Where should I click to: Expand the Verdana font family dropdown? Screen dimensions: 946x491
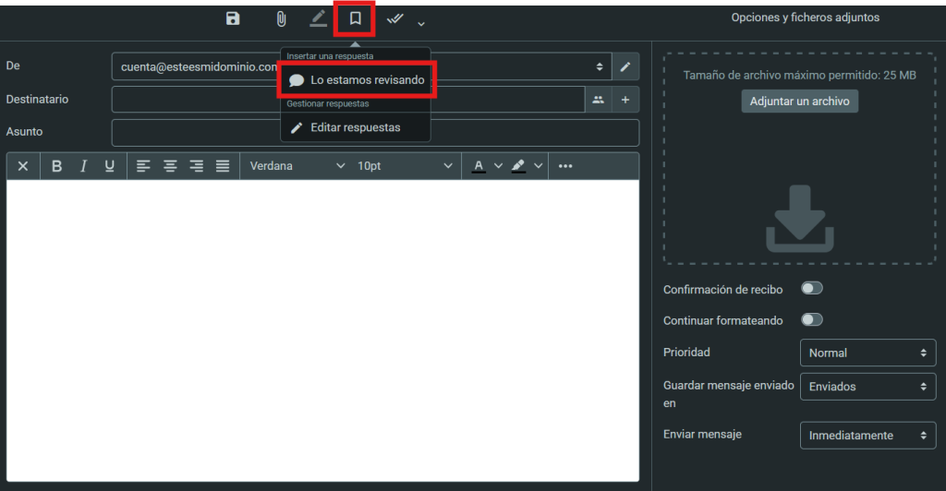click(x=296, y=166)
